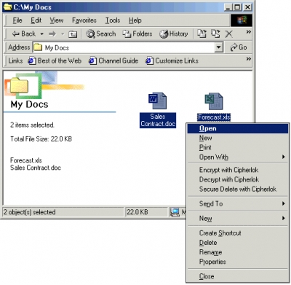Open the Tools menu

(x=113, y=20)
